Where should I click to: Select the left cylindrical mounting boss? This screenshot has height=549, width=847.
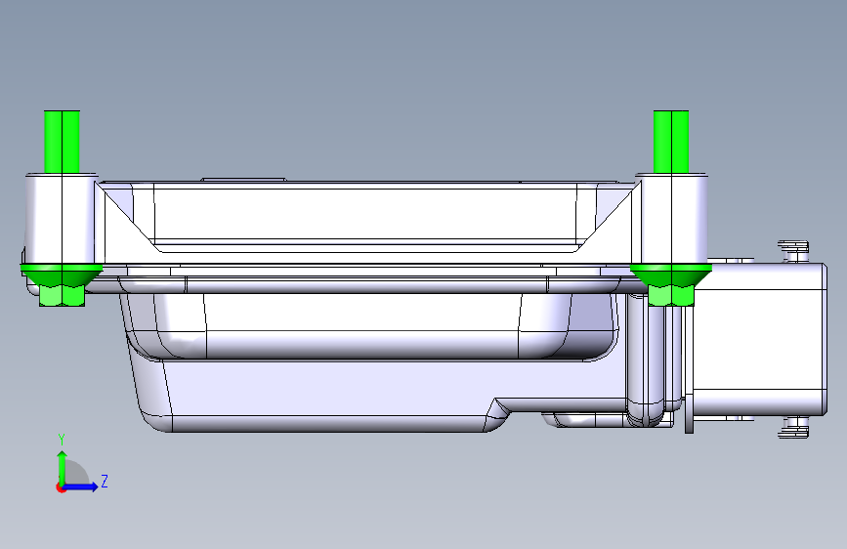coord(62,219)
